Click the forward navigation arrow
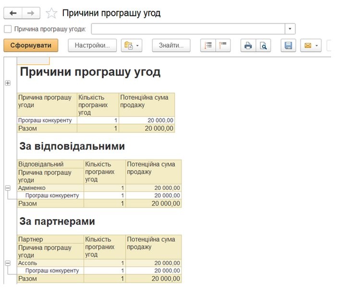 [30, 13]
